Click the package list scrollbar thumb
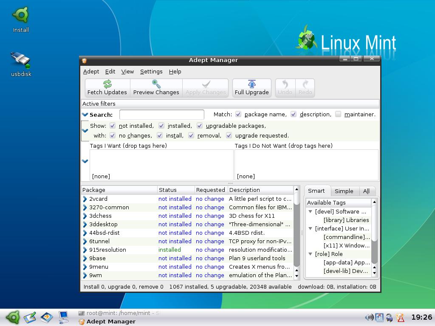This screenshot has height=326, width=435. pyautogui.click(x=297, y=199)
